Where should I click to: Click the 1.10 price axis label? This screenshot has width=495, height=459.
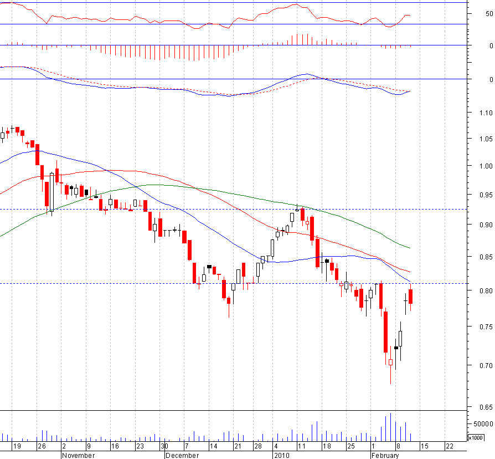pyautogui.click(x=486, y=113)
